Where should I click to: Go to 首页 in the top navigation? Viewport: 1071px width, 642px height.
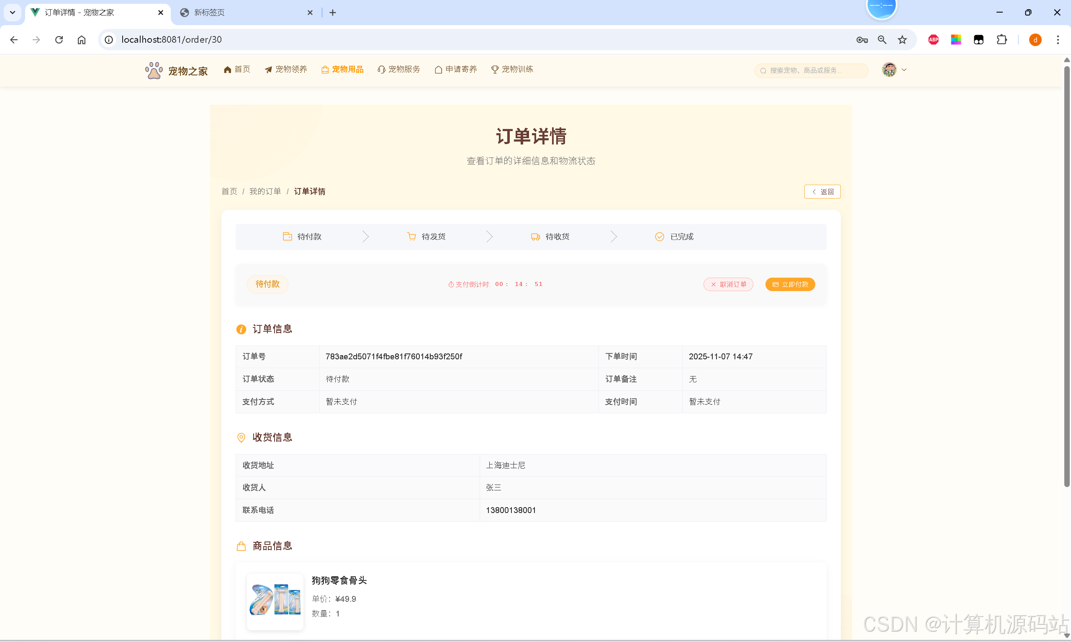pos(237,69)
